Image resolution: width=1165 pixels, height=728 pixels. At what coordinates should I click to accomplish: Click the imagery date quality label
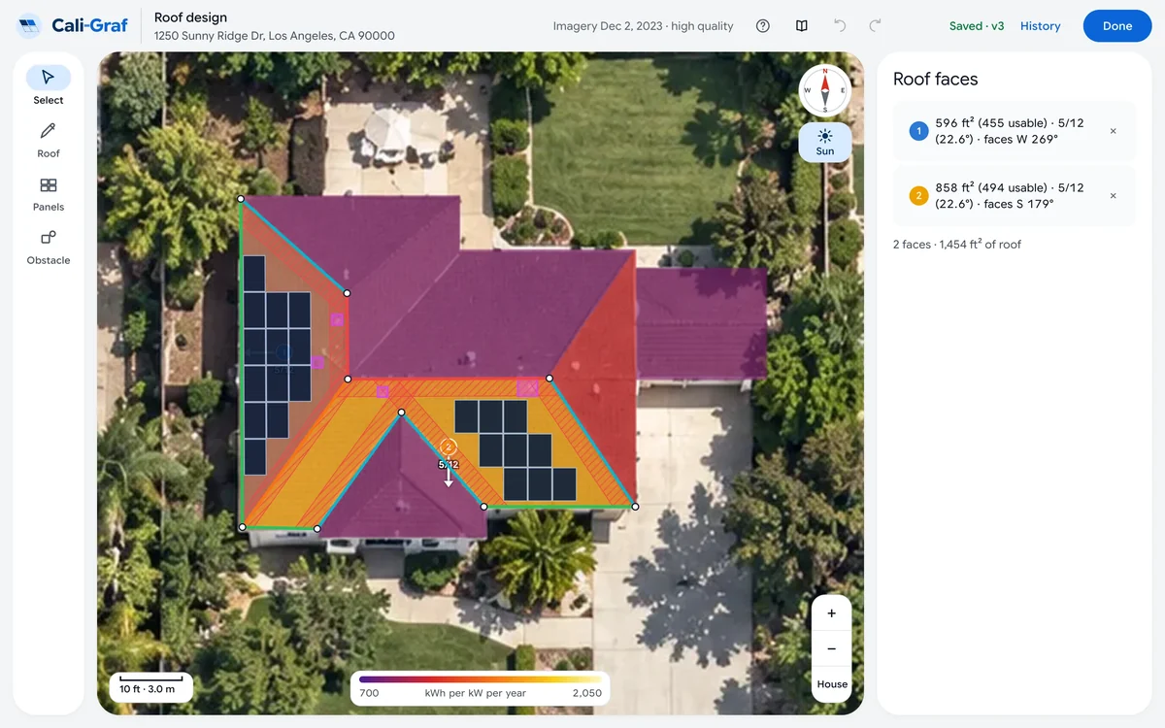[x=643, y=26]
